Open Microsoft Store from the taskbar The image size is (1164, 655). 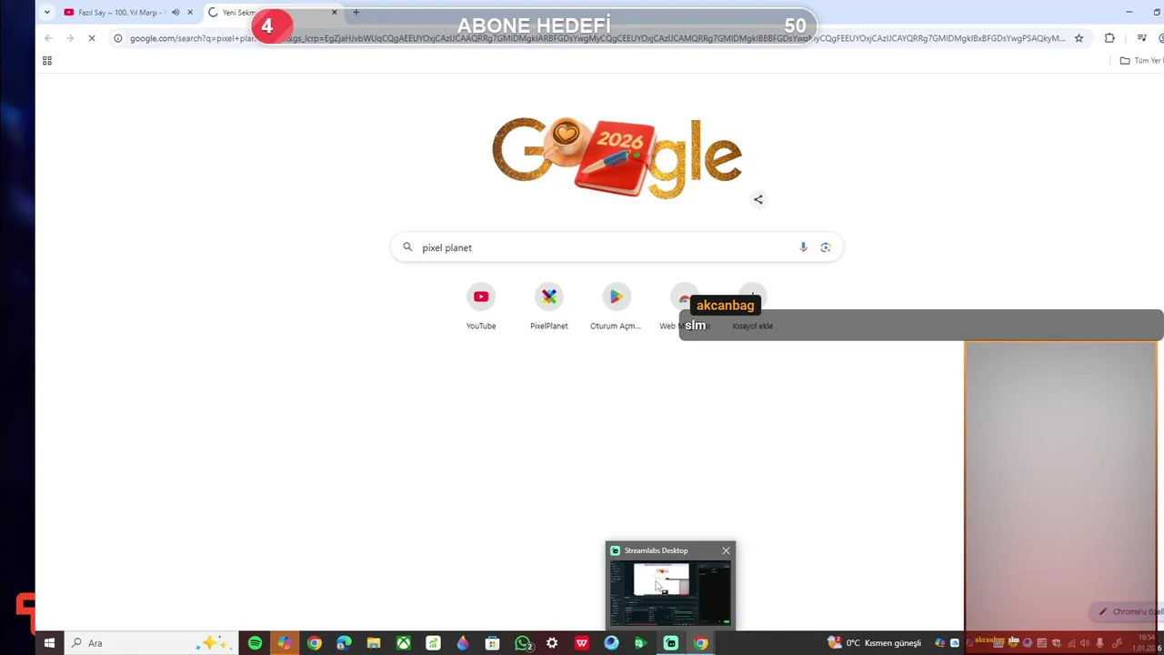click(x=492, y=643)
